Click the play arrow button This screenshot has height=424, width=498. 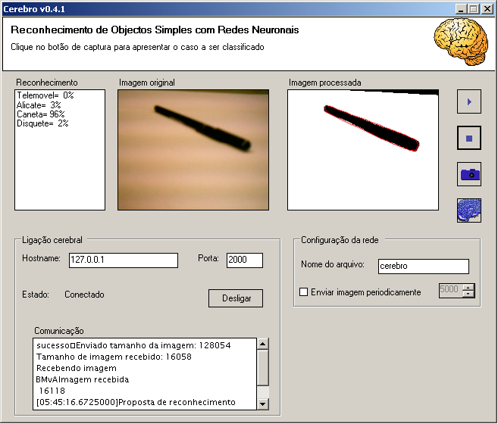[x=468, y=101]
